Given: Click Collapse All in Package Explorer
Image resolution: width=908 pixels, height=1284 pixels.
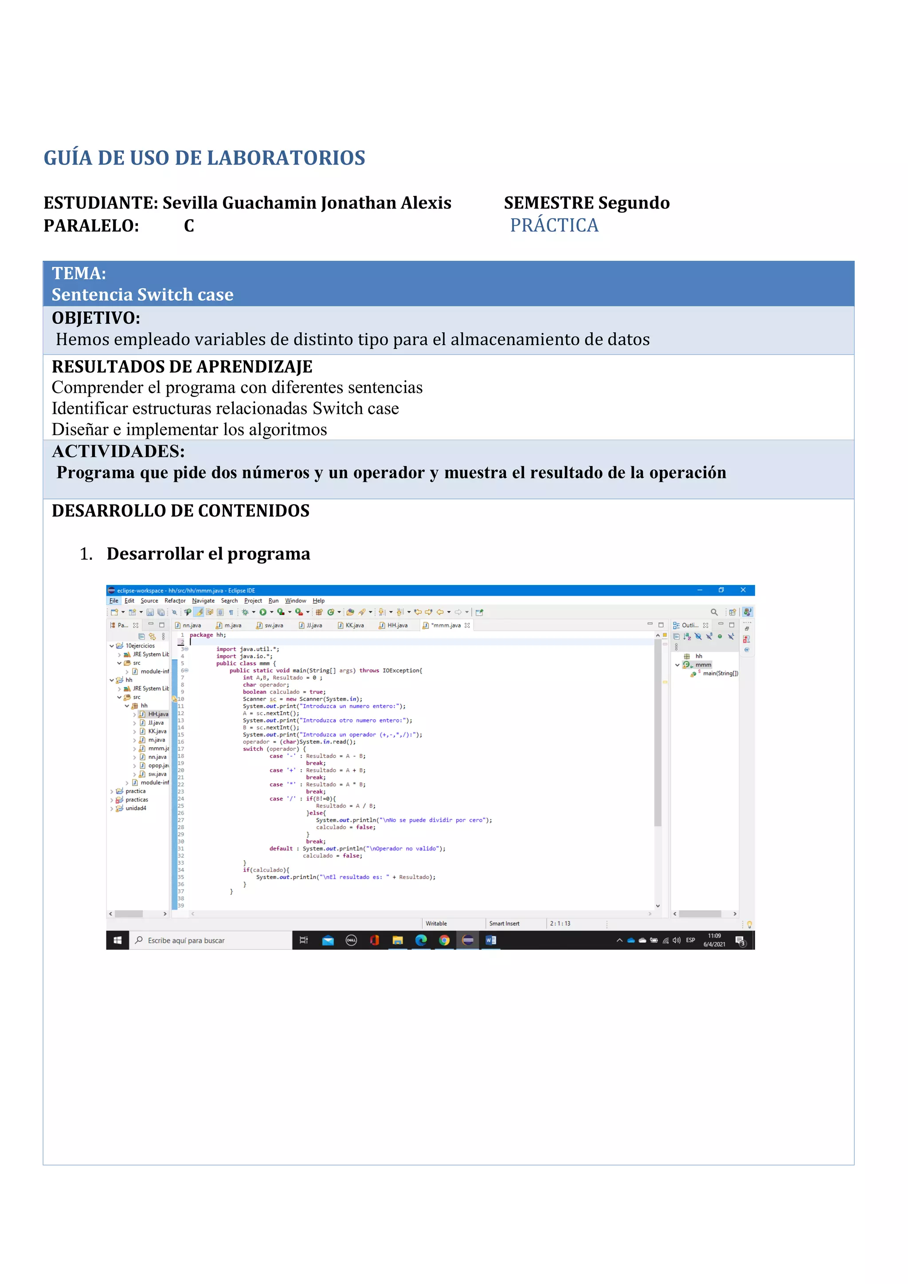Looking at the screenshot, I should [x=141, y=636].
